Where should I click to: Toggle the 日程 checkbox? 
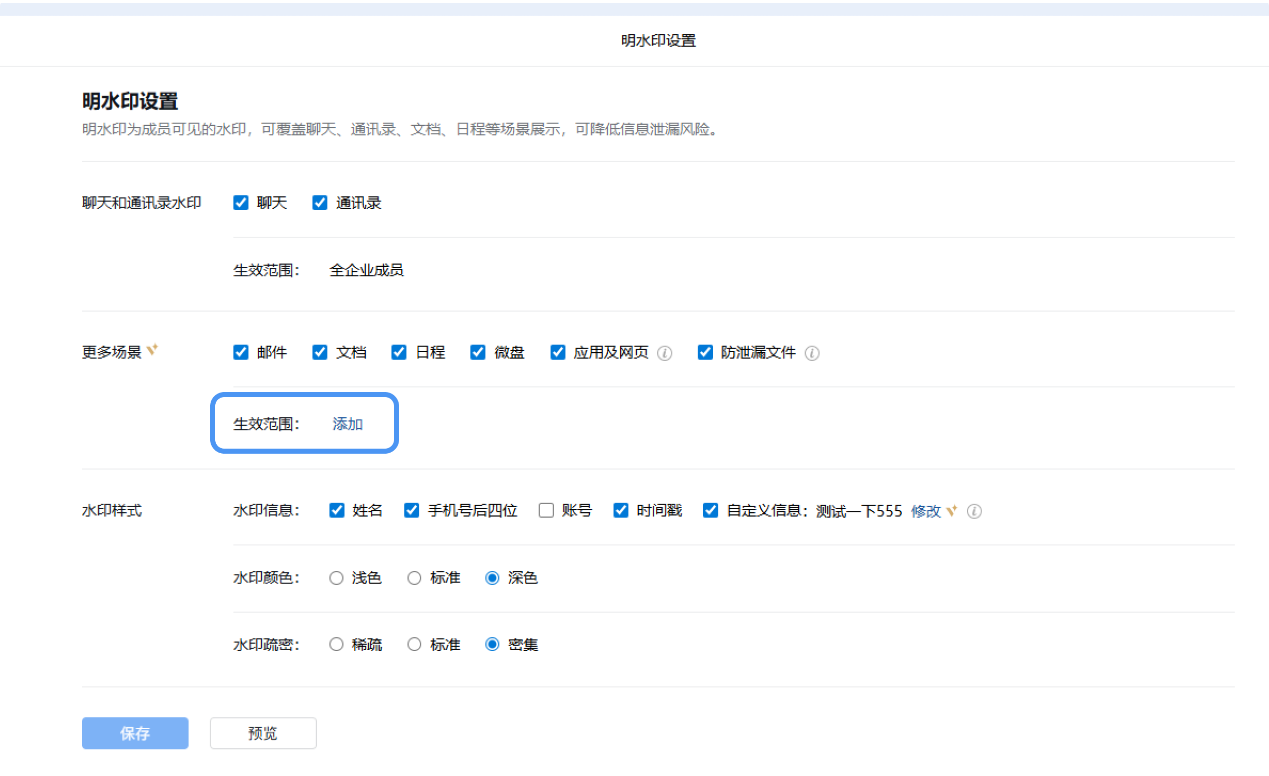click(399, 352)
